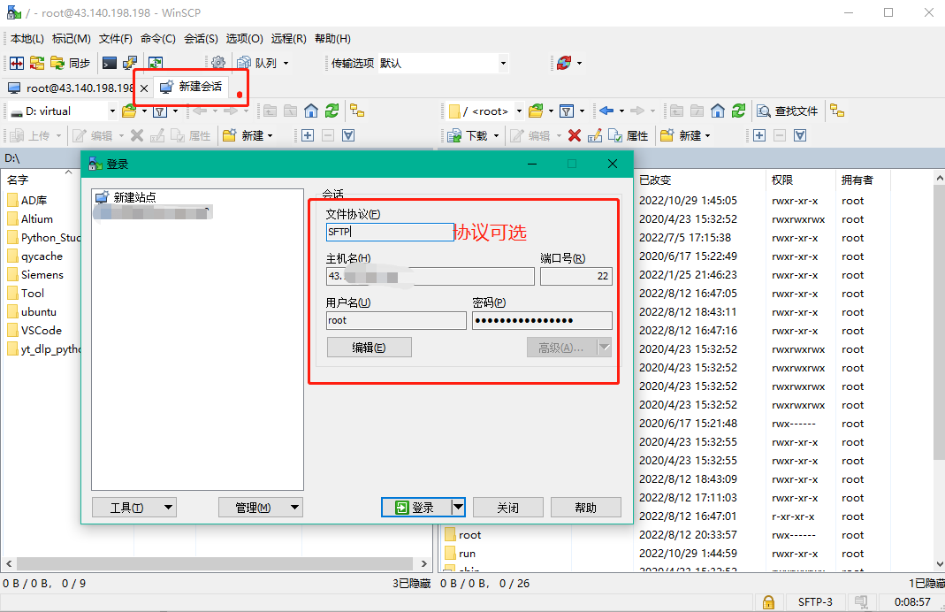Open remote 属性 properties
Viewport: 945px width, 612px height.
pos(628,135)
